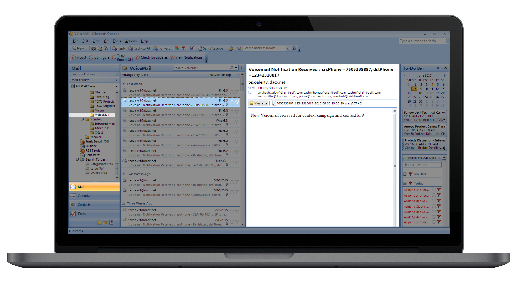Viewport: 518px width, 303px height.
Task: Click the search magnifier icon in VoiceMail
Action: click(232, 68)
